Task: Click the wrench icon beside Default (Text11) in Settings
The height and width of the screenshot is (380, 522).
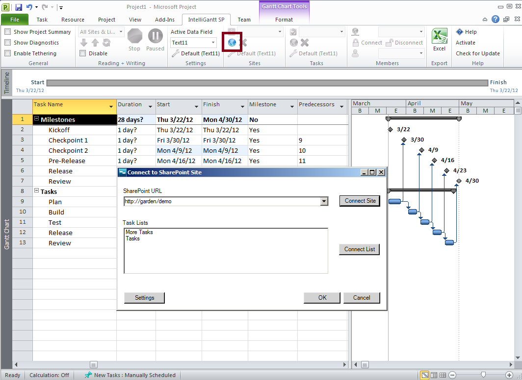Action: 176,53
